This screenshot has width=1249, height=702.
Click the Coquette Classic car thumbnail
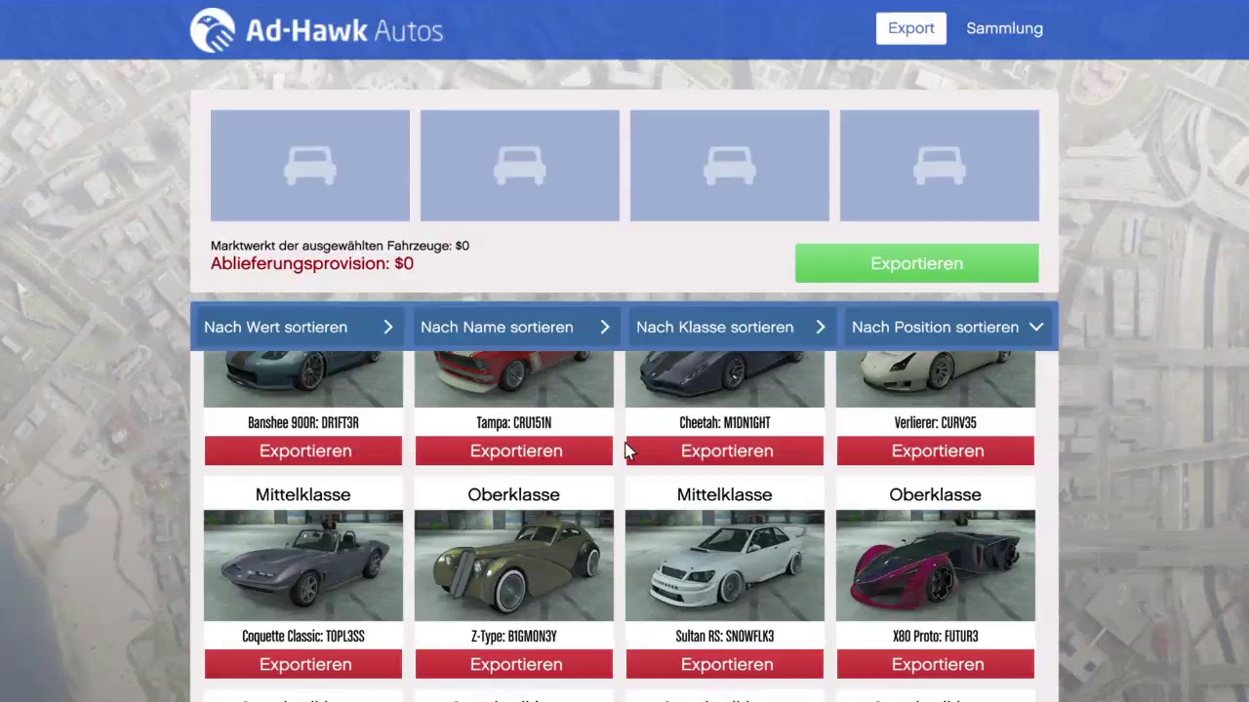coord(303,565)
